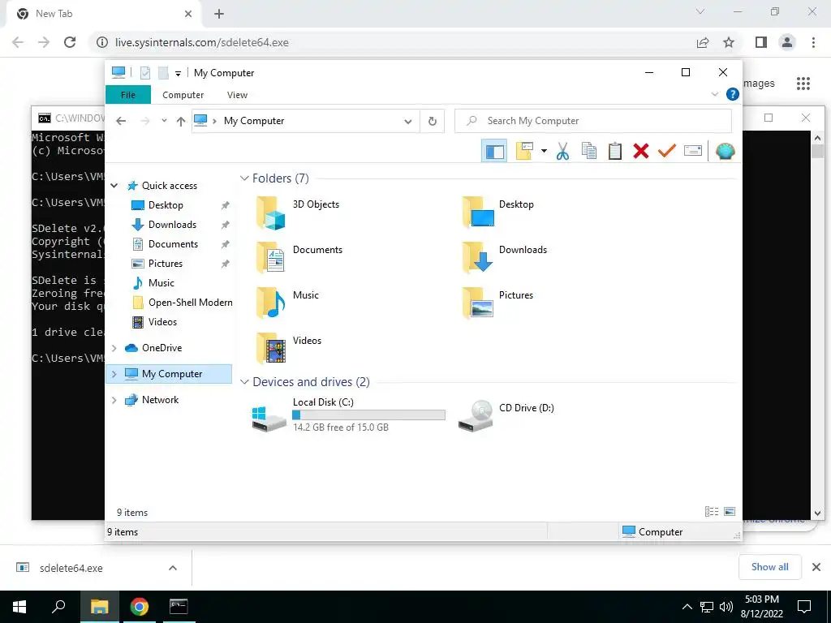Viewport: 831px width, 623px height.
Task: Click the Search My Computer field
Action: click(593, 121)
